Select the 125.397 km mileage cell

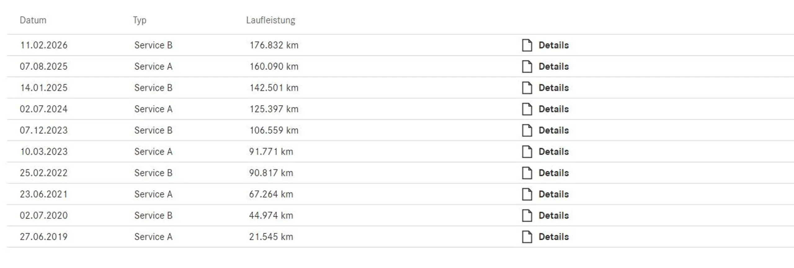274,109
